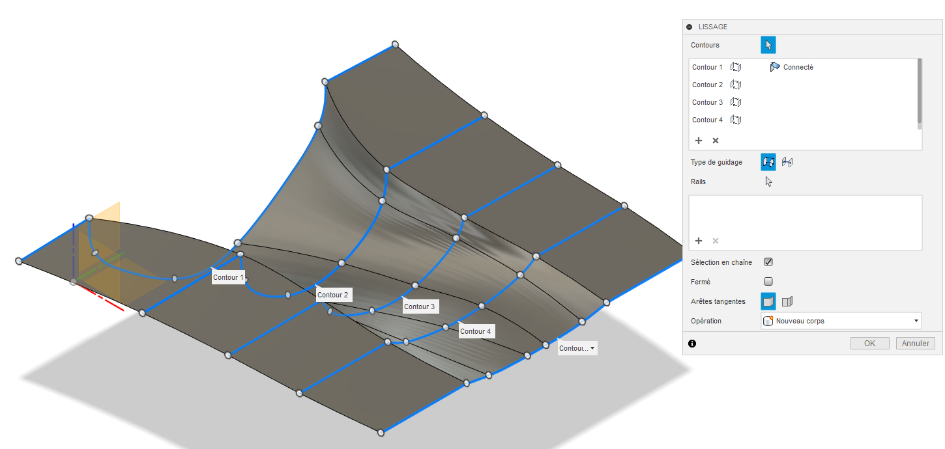Open the Opération dropdown showing Nouveau corps
945x449 pixels.
coord(841,321)
